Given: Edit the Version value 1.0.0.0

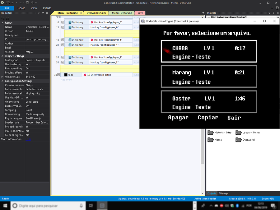Looking at the screenshot, I should (x=37, y=31).
